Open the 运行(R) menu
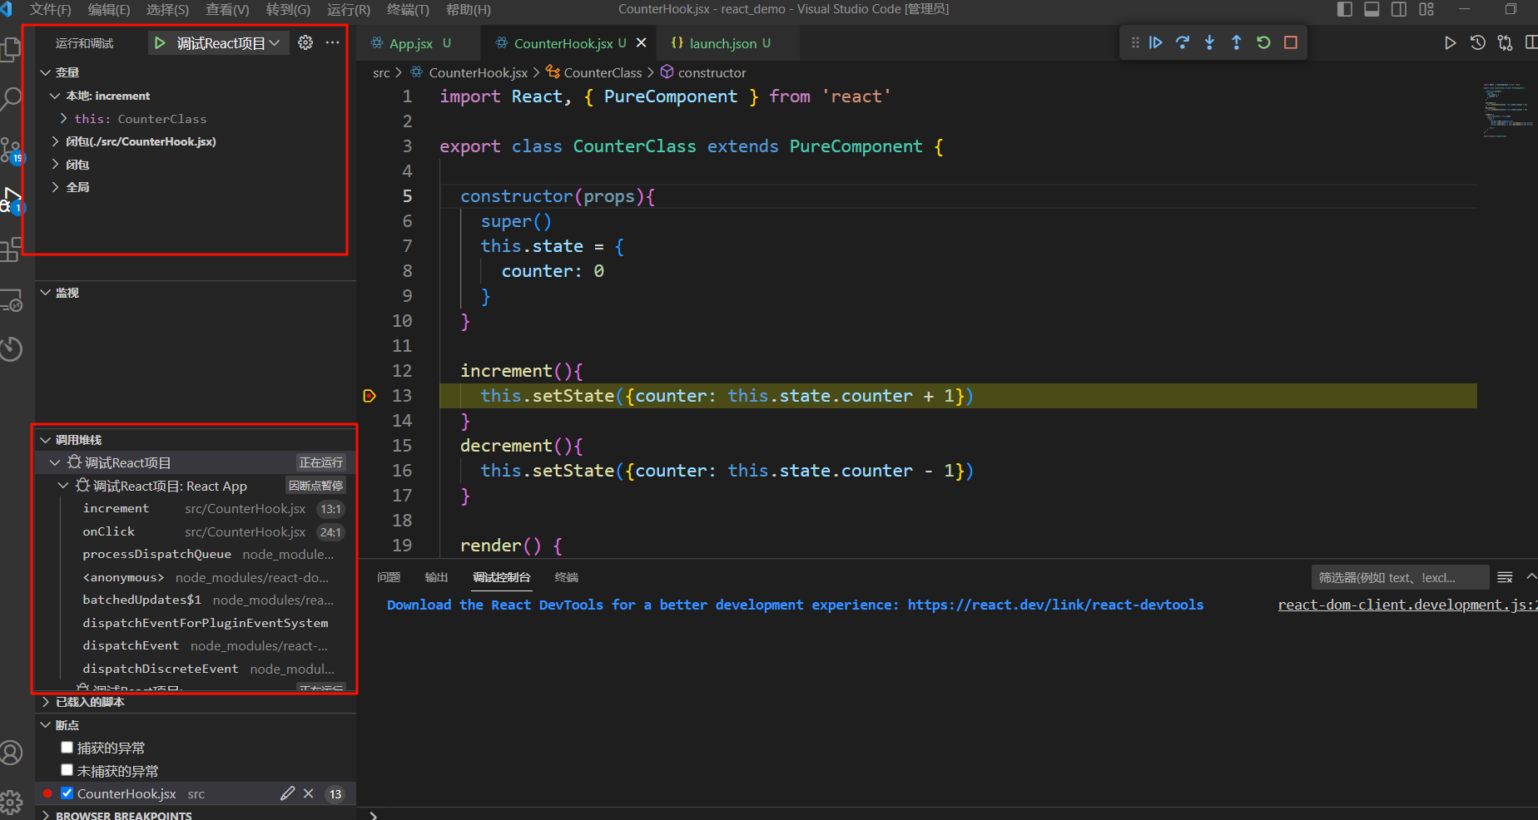 click(x=348, y=9)
